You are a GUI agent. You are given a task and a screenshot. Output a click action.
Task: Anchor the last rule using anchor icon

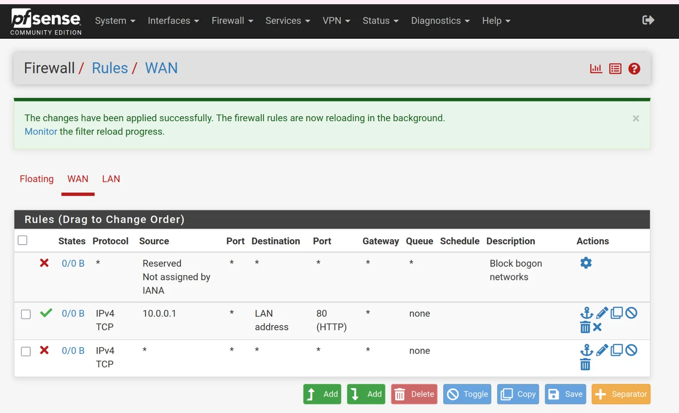click(x=585, y=350)
